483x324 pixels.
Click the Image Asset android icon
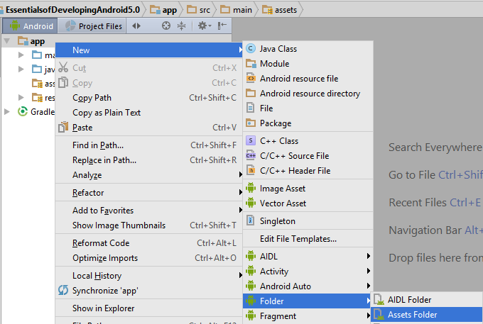point(251,188)
